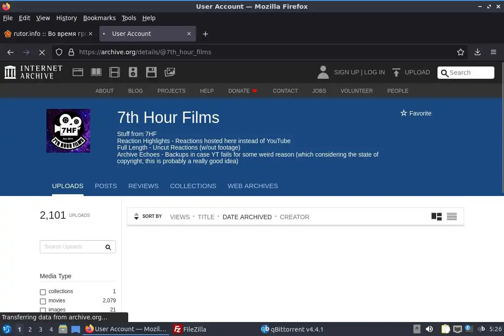
Task: Sort uploads by VIEWS
Action: point(180,217)
